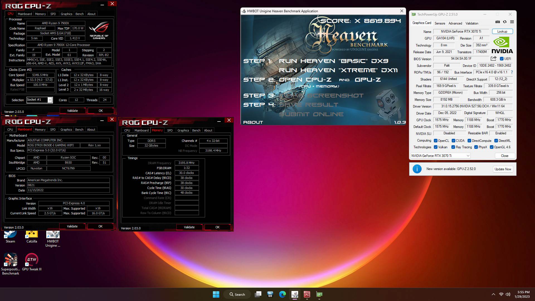
Task: Open the GPU-Z hamburger menu
Action: click(512, 22)
